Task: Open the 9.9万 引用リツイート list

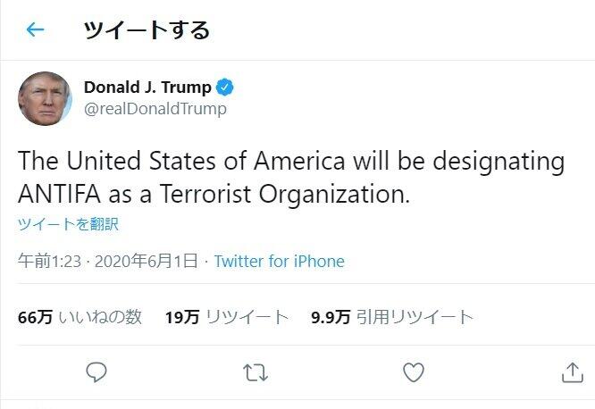Action: coord(391,317)
